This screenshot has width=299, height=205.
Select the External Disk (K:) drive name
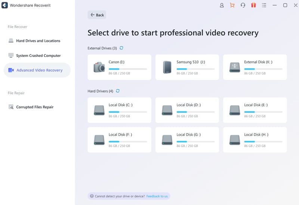(x=258, y=62)
